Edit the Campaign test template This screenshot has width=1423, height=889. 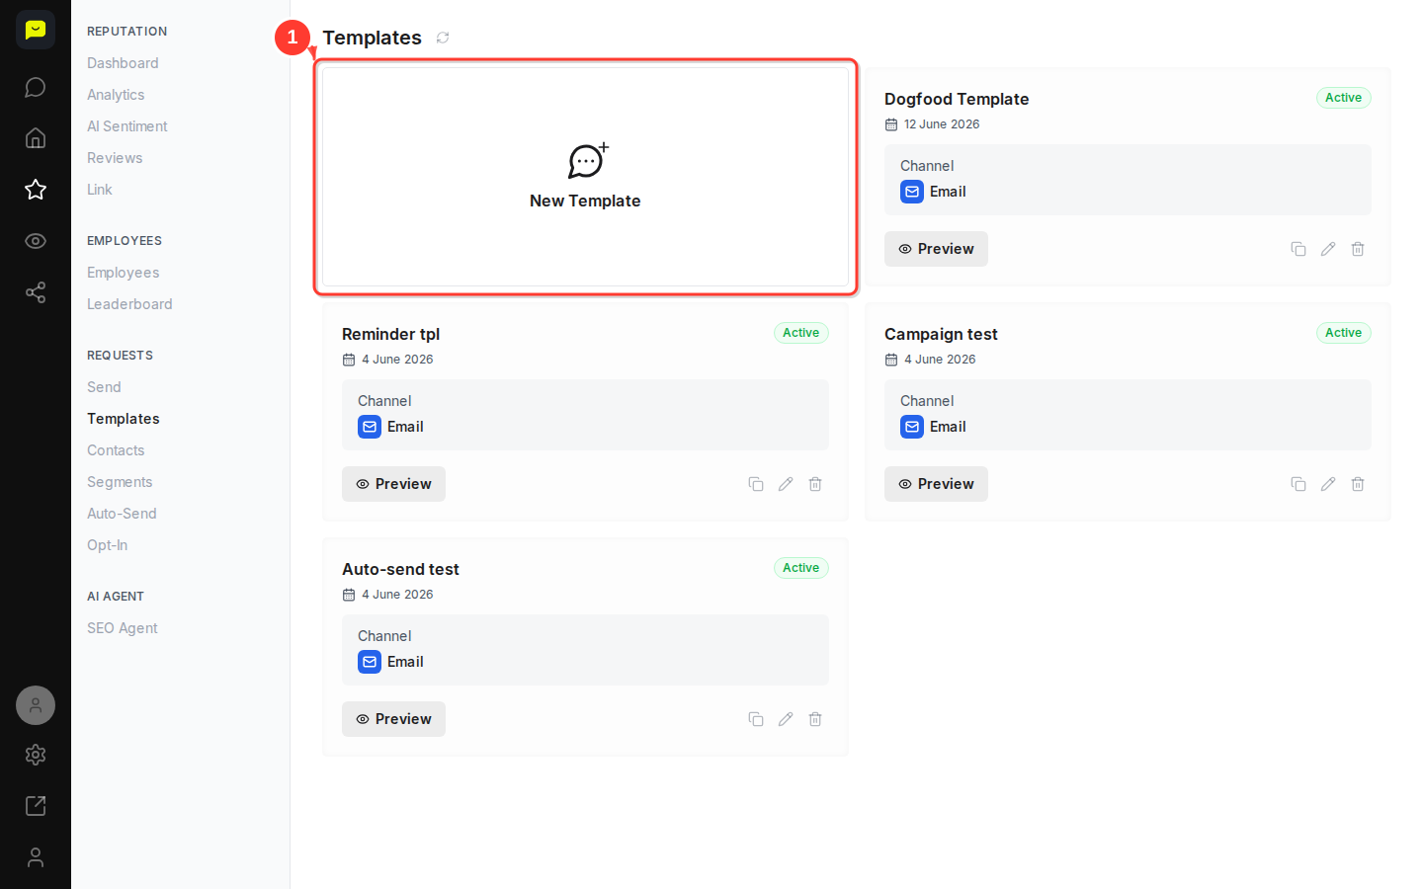pos(1328,484)
